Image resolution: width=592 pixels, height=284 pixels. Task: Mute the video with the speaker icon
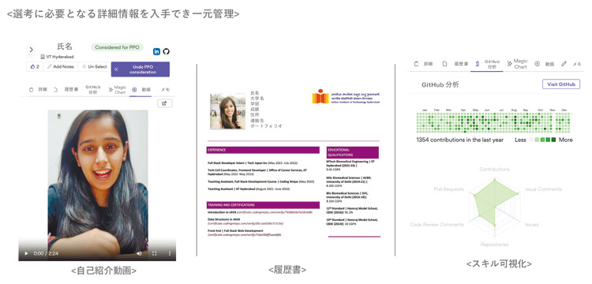coord(139,253)
